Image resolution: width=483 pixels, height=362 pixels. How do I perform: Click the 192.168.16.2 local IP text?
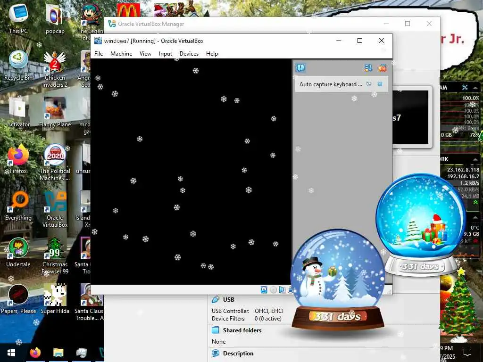463,176
